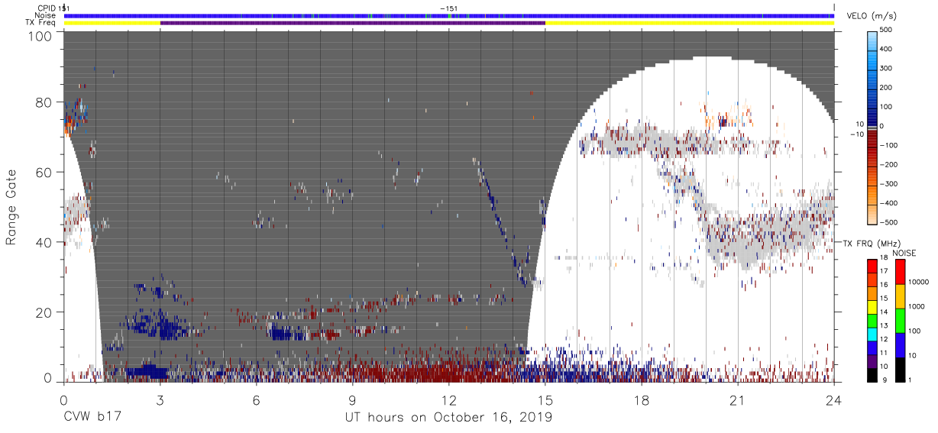The width and height of the screenshot is (938, 433).
Task: Click the light blue top of velocity colorbar
Action: click(872, 40)
